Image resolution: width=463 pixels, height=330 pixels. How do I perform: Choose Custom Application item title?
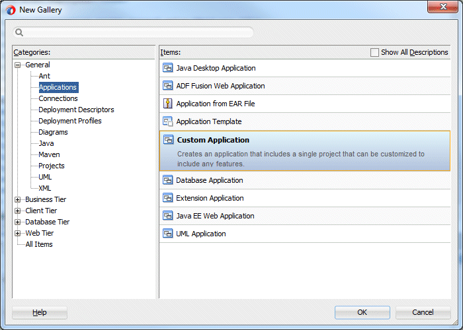pyautogui.click(x=213, y=140)
